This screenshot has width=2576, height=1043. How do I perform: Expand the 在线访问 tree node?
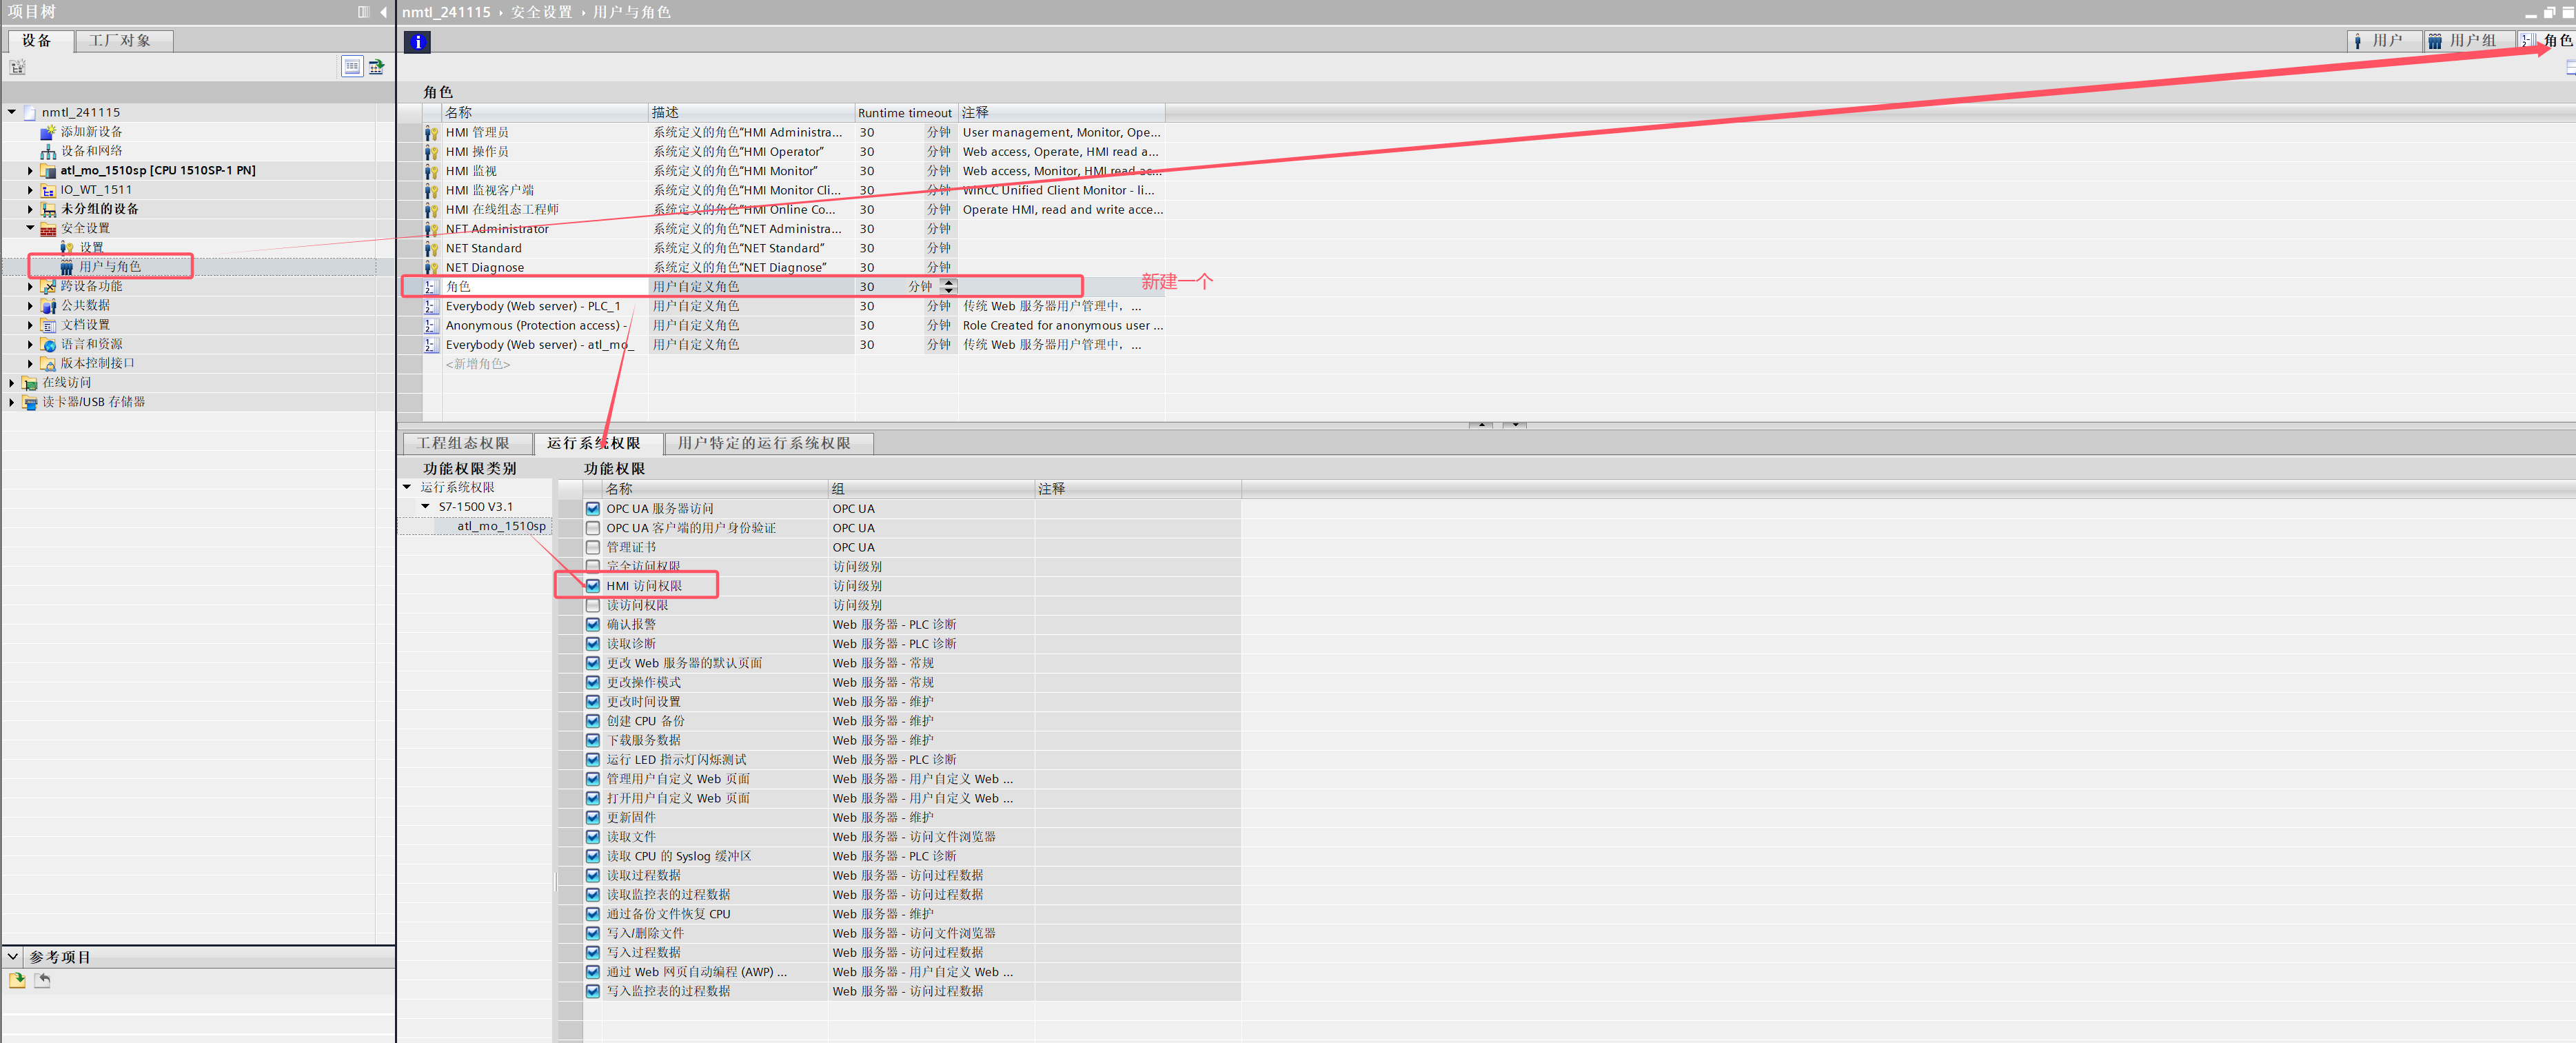click(x=11, y=383)
